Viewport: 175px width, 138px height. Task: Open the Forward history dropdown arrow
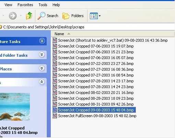[21, 15]
